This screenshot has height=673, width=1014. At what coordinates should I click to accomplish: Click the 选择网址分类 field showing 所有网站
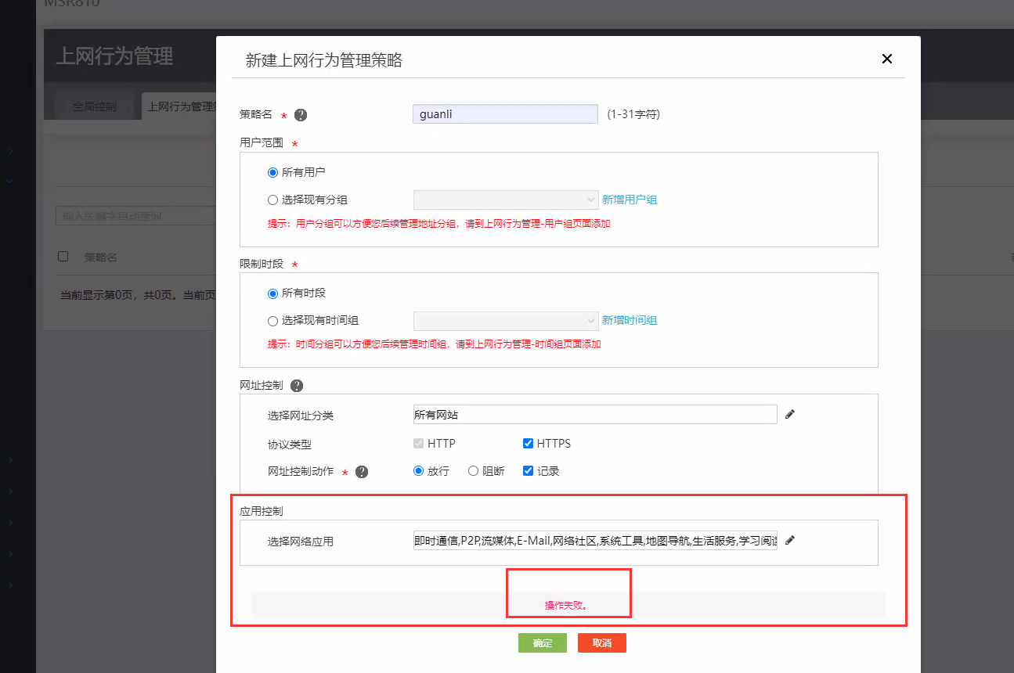point(595,414)
